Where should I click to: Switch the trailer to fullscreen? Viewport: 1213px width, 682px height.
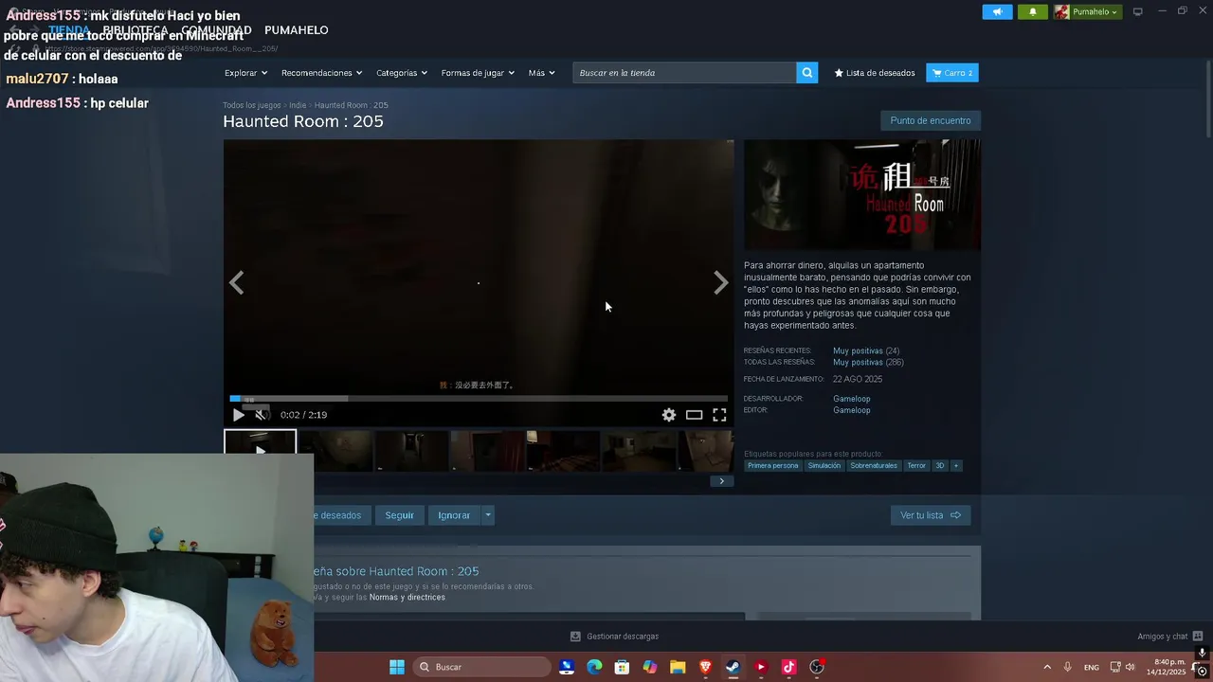point(719,415)
